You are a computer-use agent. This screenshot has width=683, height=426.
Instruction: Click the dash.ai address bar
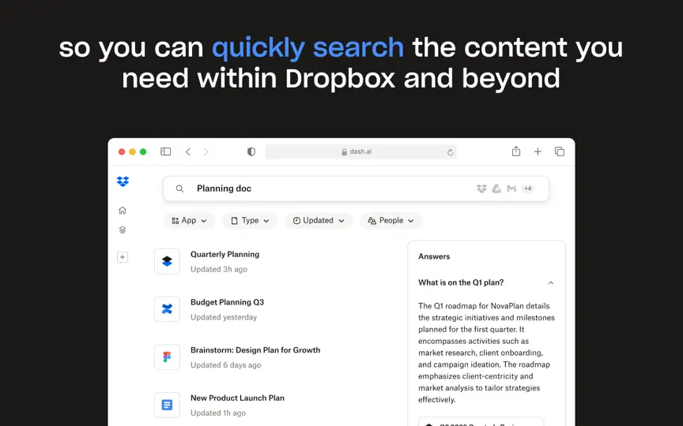point(360,151)
